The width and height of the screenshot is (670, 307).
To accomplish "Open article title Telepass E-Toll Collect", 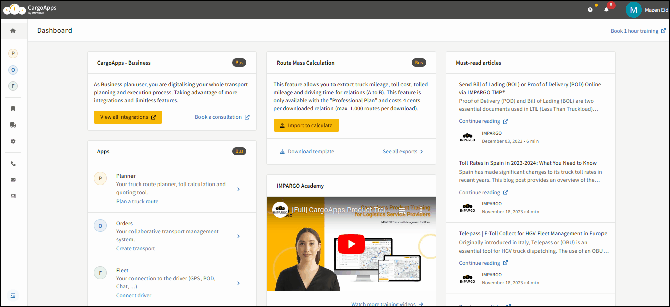I will pos(533,233).
